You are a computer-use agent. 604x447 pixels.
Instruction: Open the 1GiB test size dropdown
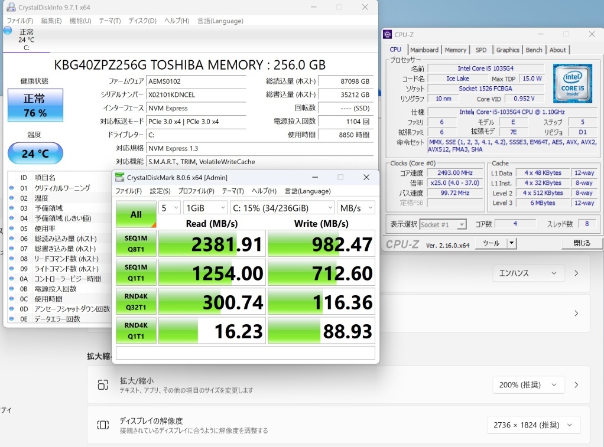click(205, 208)
